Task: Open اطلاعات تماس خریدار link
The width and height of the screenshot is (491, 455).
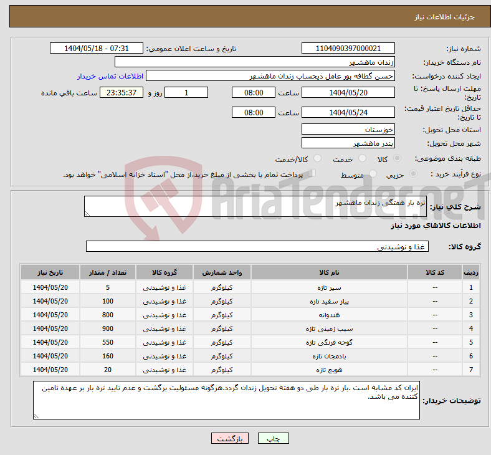Action: [x=110, y=76]
